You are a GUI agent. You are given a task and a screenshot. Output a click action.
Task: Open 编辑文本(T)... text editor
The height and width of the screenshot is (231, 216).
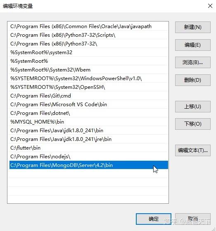point(193,150)
